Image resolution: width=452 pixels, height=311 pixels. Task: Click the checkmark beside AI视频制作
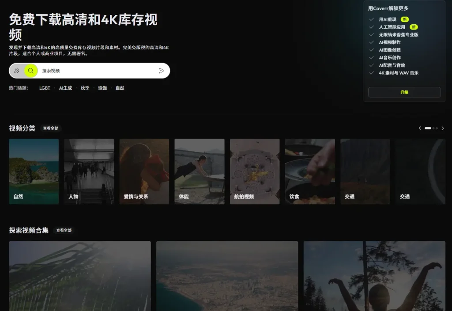[372, 42]
